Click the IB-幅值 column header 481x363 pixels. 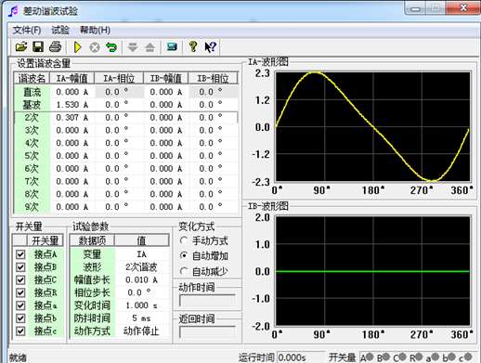click(x=166, y=78)
